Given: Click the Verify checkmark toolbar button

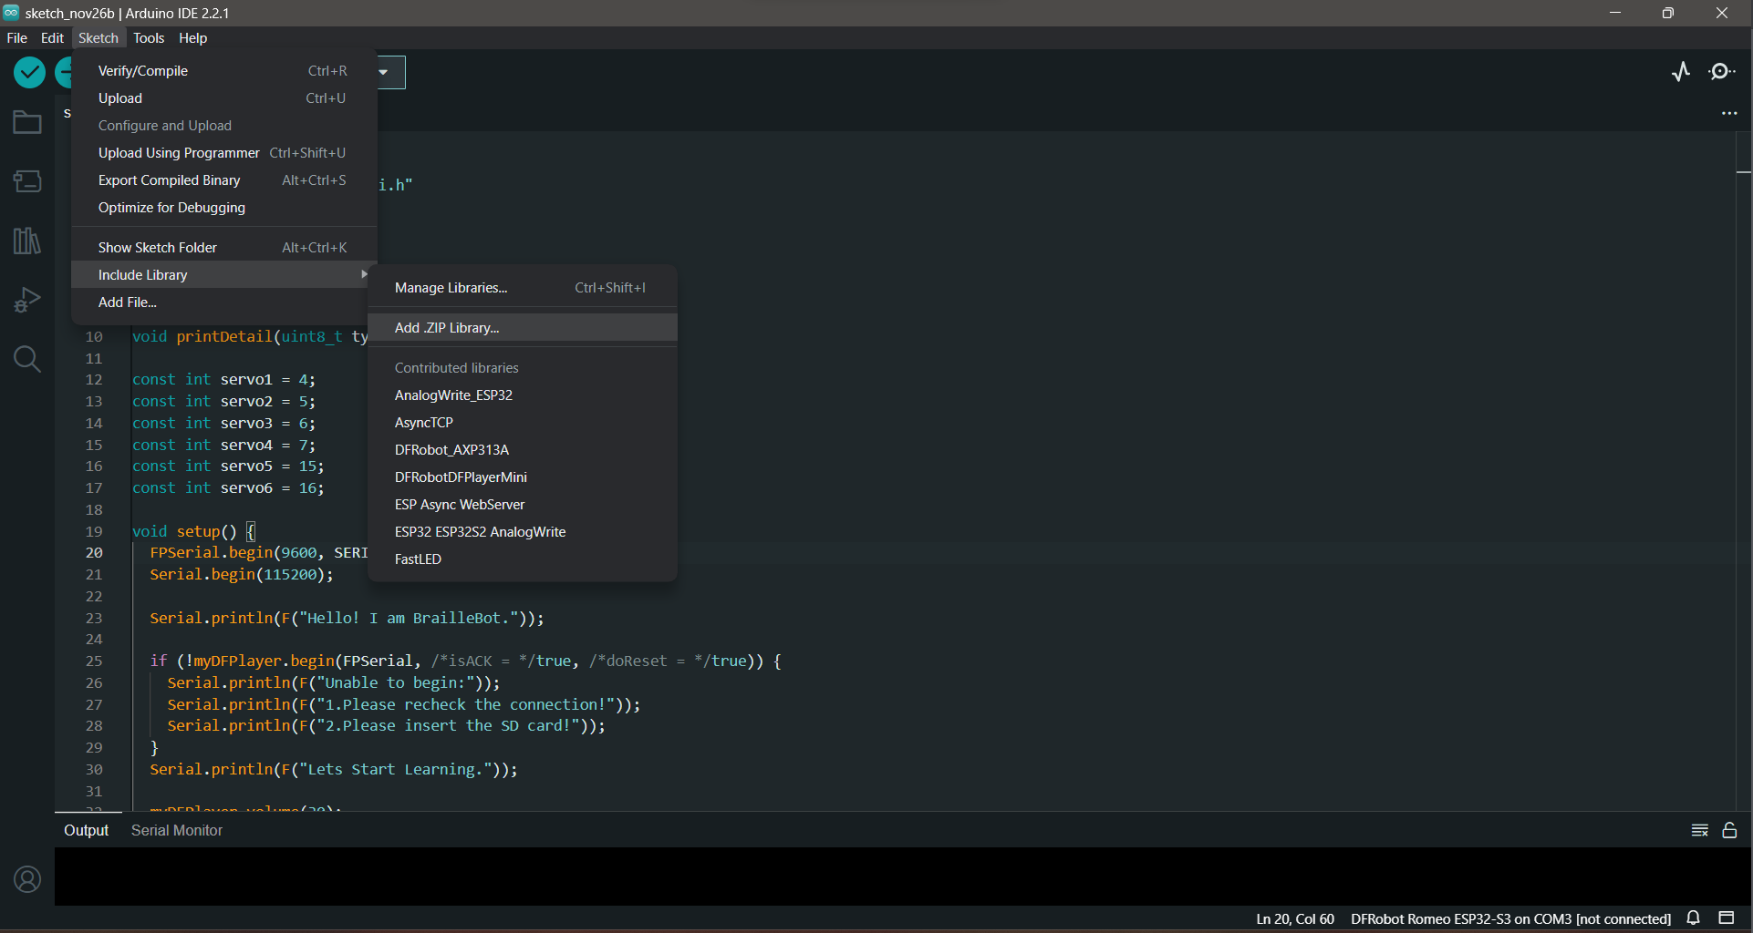Looking at the screenshot, I should coord(29,72).
